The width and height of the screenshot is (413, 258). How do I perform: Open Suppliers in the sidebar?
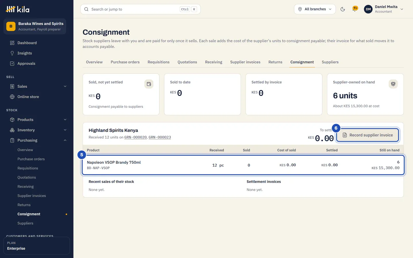click(x=25, y=223)
